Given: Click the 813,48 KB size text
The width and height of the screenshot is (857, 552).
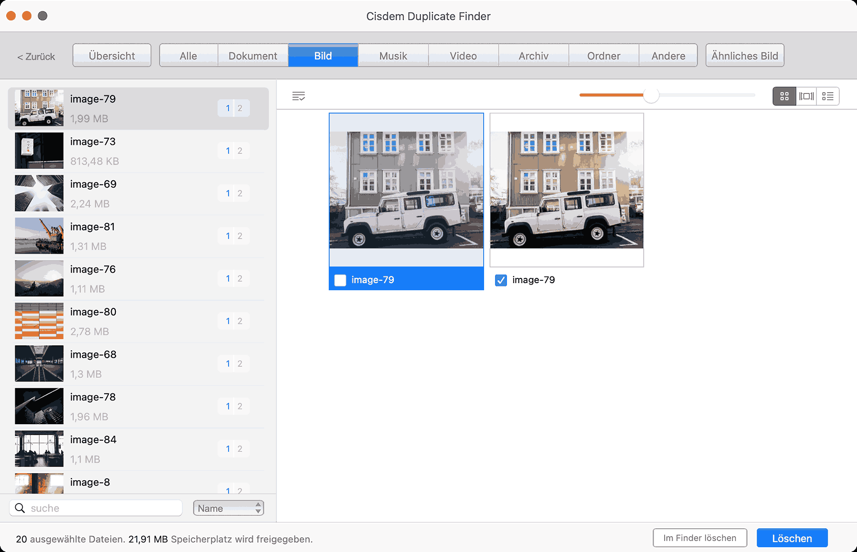Looking at the screenshot, I should pyautogui.click(x=95, y=162).
